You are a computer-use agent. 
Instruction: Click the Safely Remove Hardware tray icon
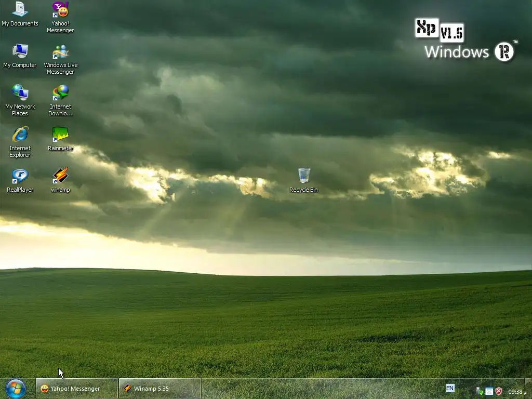(480, 392)
